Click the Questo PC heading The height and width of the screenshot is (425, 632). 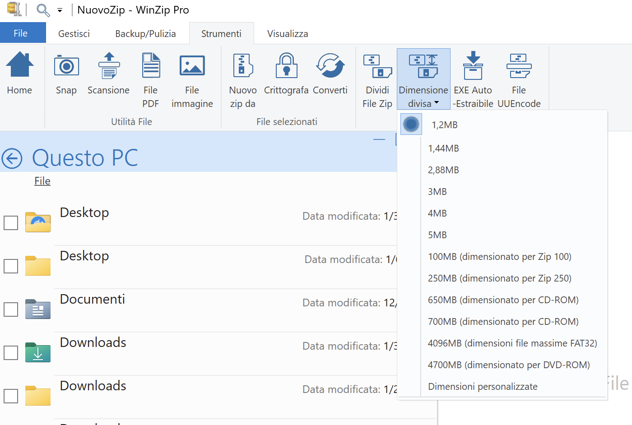click(x=85, y=158)
